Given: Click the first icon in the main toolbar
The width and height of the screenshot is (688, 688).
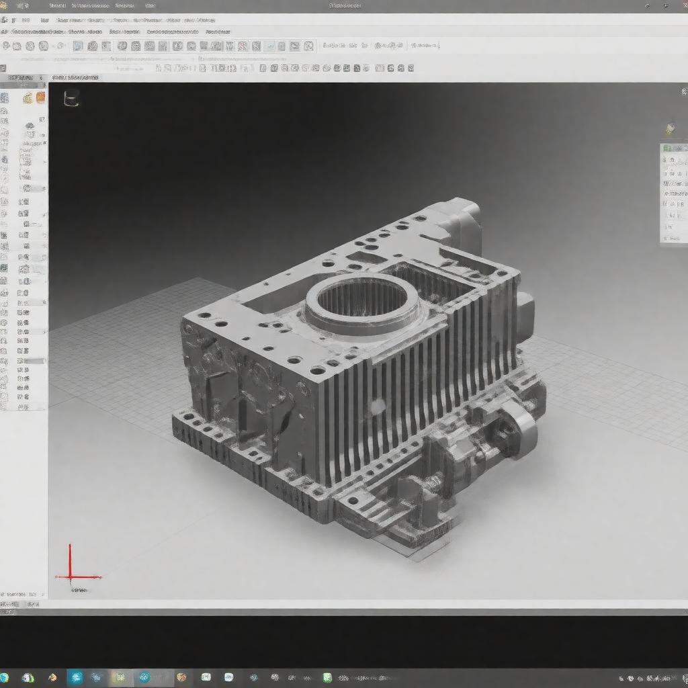Looking at the screenshot, I should [7, 46].
